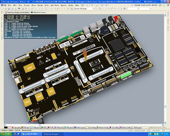The height and width of the screenshot is (136, 170).
Task: Click the Mask Level button
Action: tap(157, 127)
